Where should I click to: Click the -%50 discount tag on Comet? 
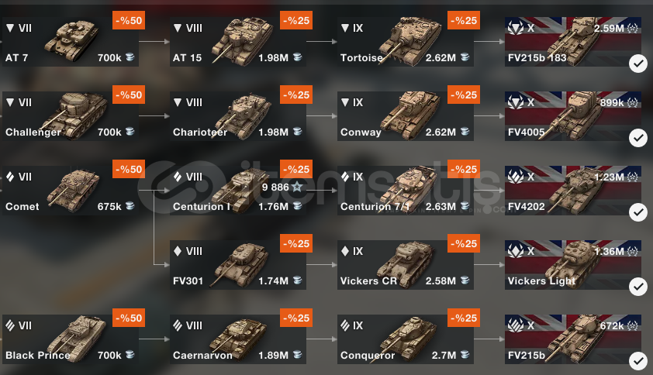(x=129, y=169)
